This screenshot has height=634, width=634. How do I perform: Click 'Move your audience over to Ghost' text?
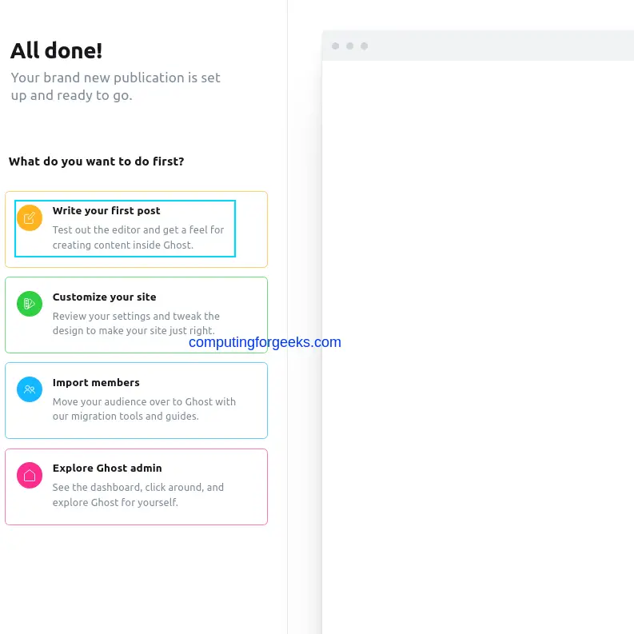[145, 409]
